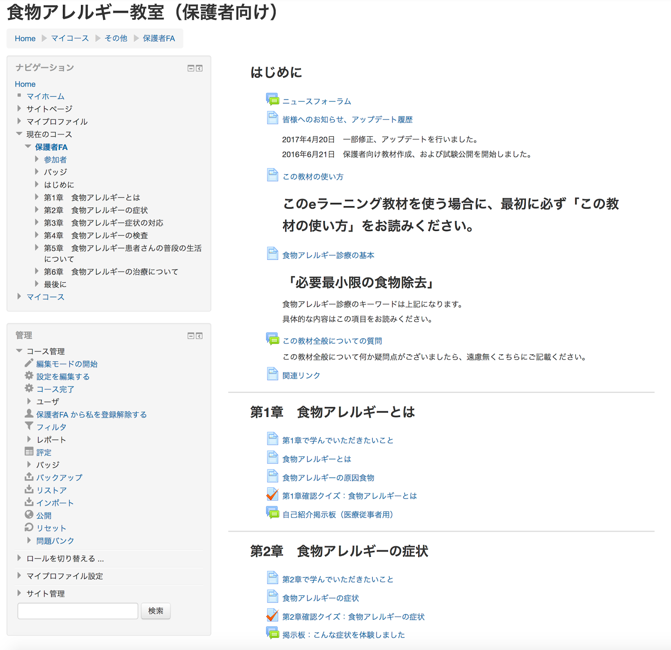Click the user icon beside 保護者FA から私を登録解除する
The image size is (671, 650).
pyautogui.click(x=29, y=413)
